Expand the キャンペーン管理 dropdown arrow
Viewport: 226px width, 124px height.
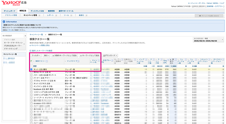tap(39, 15)
